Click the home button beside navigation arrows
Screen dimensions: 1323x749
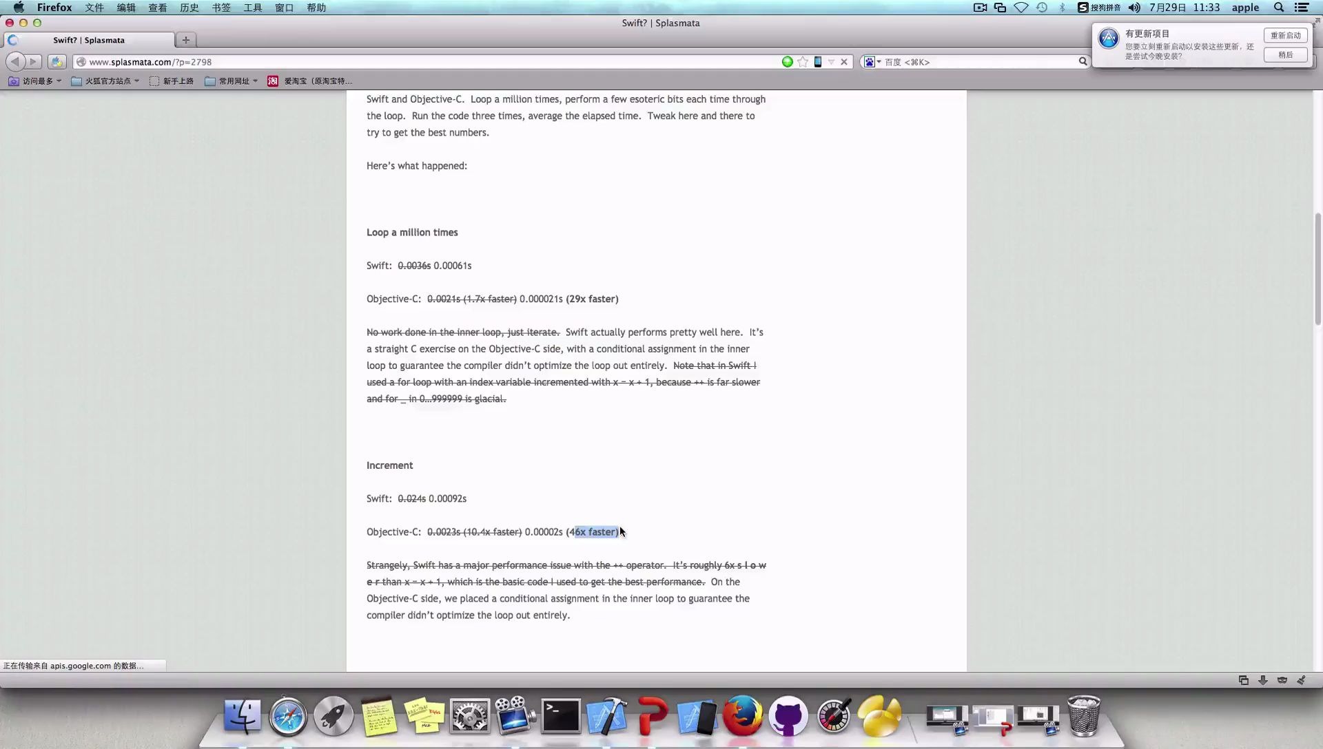57,62
